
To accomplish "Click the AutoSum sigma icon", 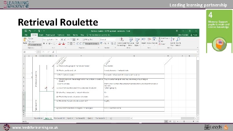I will 160,38.
